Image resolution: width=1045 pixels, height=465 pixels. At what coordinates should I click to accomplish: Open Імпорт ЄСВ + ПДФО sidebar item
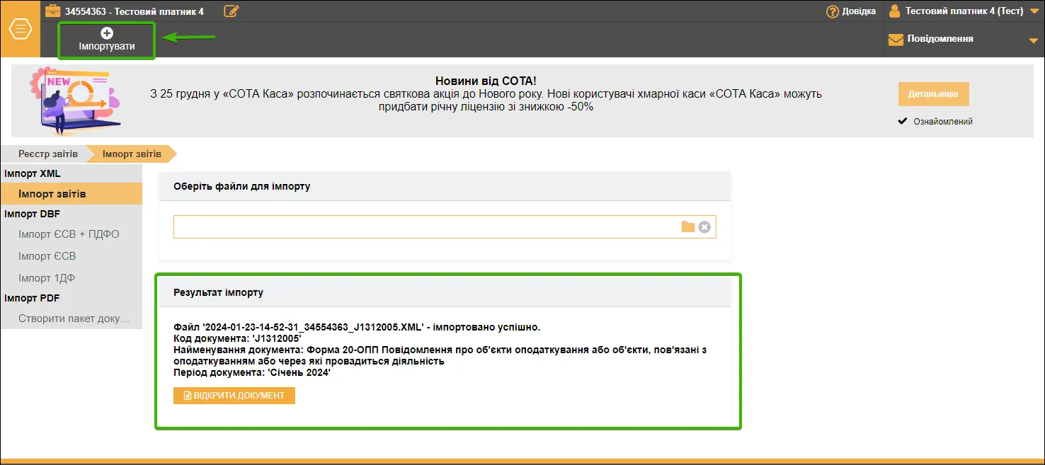coord(69,234)
